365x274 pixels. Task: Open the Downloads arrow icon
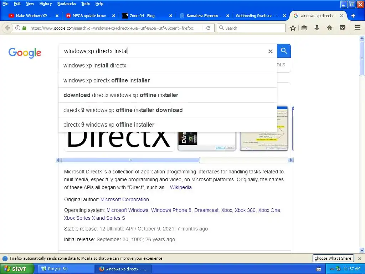(317, 28)
